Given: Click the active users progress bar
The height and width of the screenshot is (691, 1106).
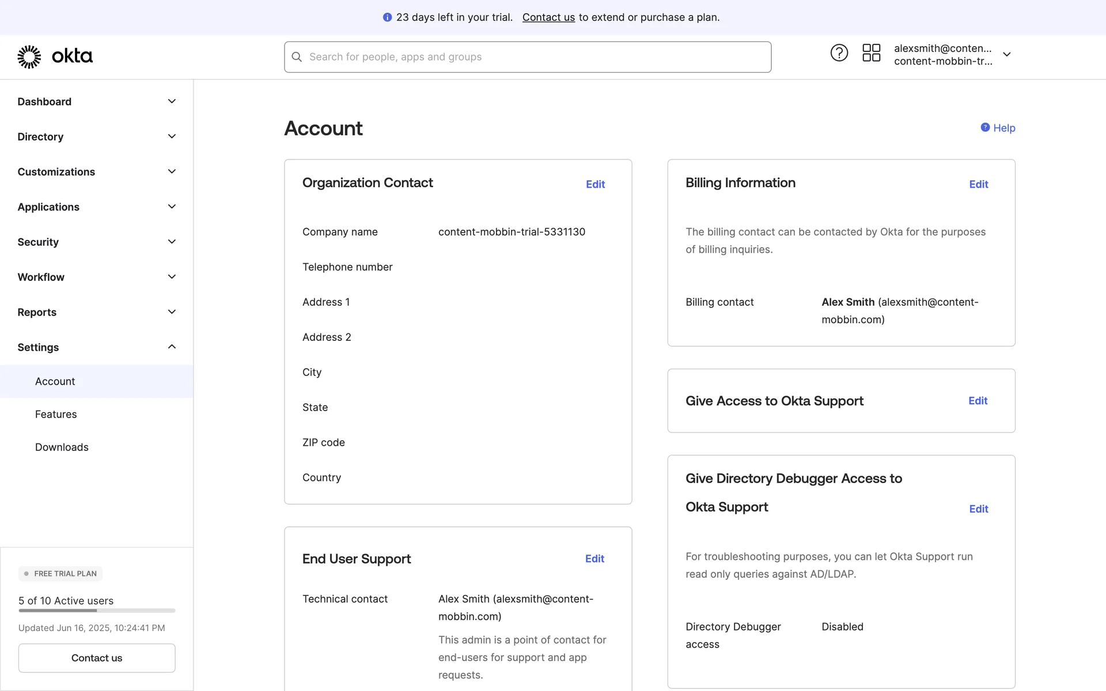Looking at the screenshot, I should (97, 610).
